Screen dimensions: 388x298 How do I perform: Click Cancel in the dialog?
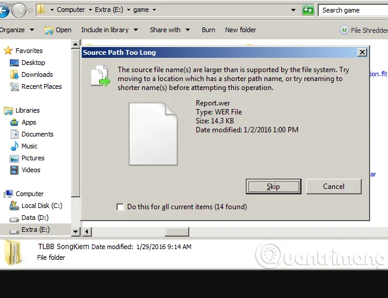(x=334, y=187)
